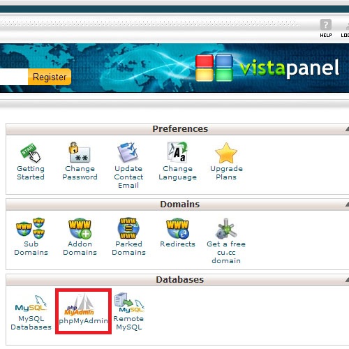Click the Change Password padlock icon
This screenshot has height=349, width=349.
pyautogui.click(x=80, y=152)
